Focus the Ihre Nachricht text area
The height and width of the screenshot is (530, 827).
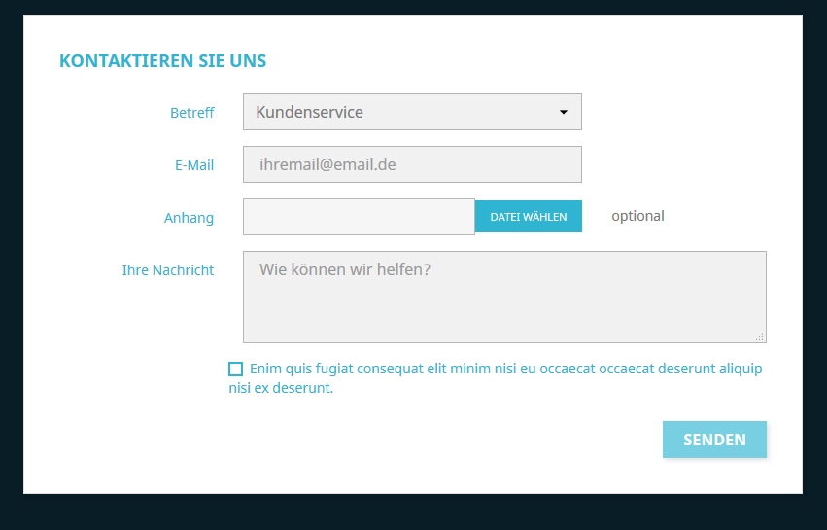[504, 298]
